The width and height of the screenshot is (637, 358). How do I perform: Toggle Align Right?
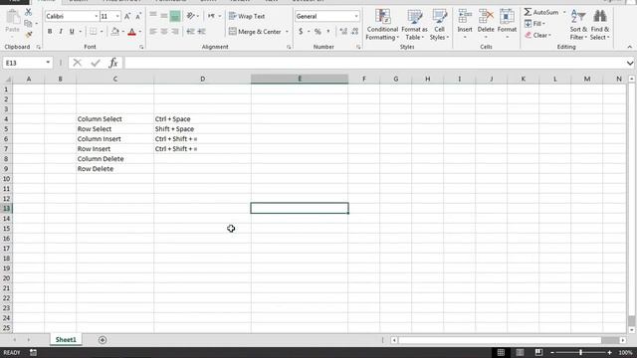(x=175, y=31)
